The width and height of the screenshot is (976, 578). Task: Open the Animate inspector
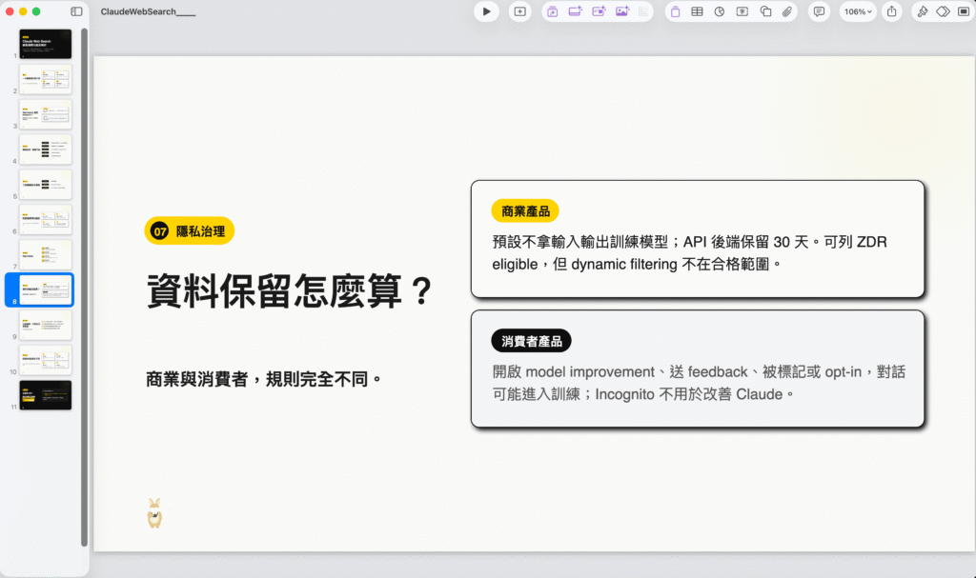[943, 11]
